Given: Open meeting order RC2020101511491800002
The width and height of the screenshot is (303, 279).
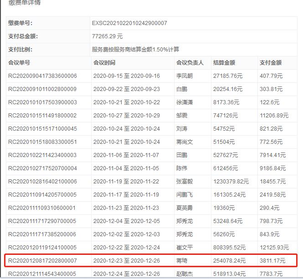Looking at the screenshot, I should [43, 116].
